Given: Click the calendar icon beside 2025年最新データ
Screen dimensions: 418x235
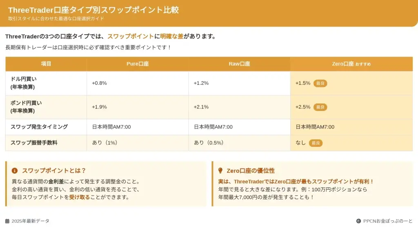Looking at the screenshot, I should (x=7, y=221).
